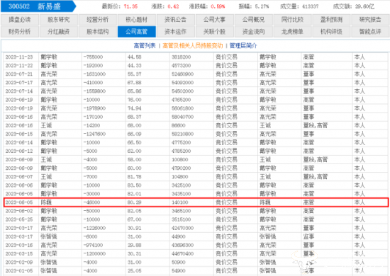Open the 核心题材 tab

137,20
